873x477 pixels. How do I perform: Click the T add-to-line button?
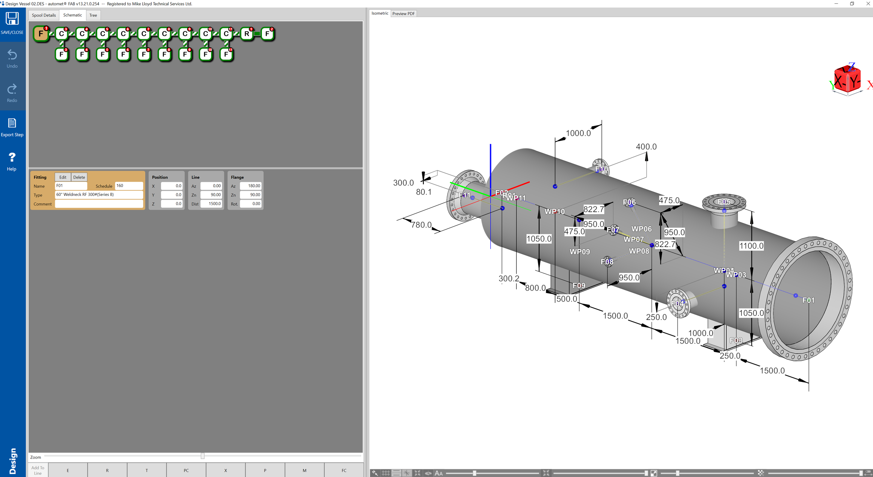[147, 470]
